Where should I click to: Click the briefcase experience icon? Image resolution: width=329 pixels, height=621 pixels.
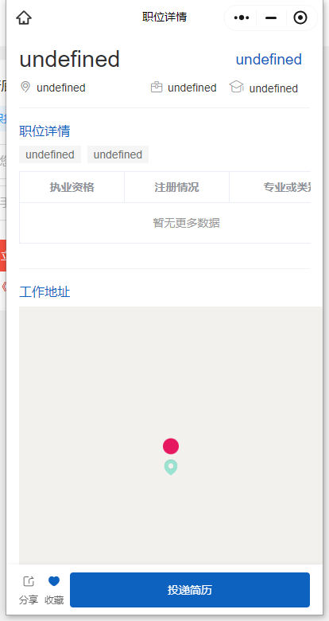click(157, 87)
